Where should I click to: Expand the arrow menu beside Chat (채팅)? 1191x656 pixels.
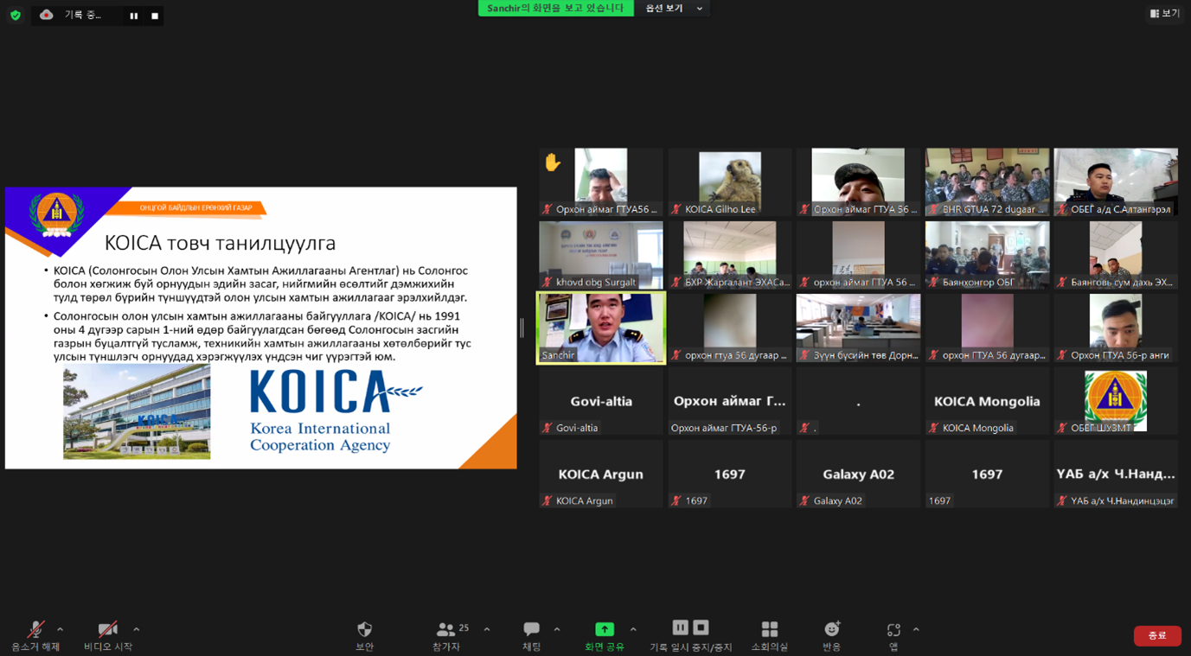(556, 629)
